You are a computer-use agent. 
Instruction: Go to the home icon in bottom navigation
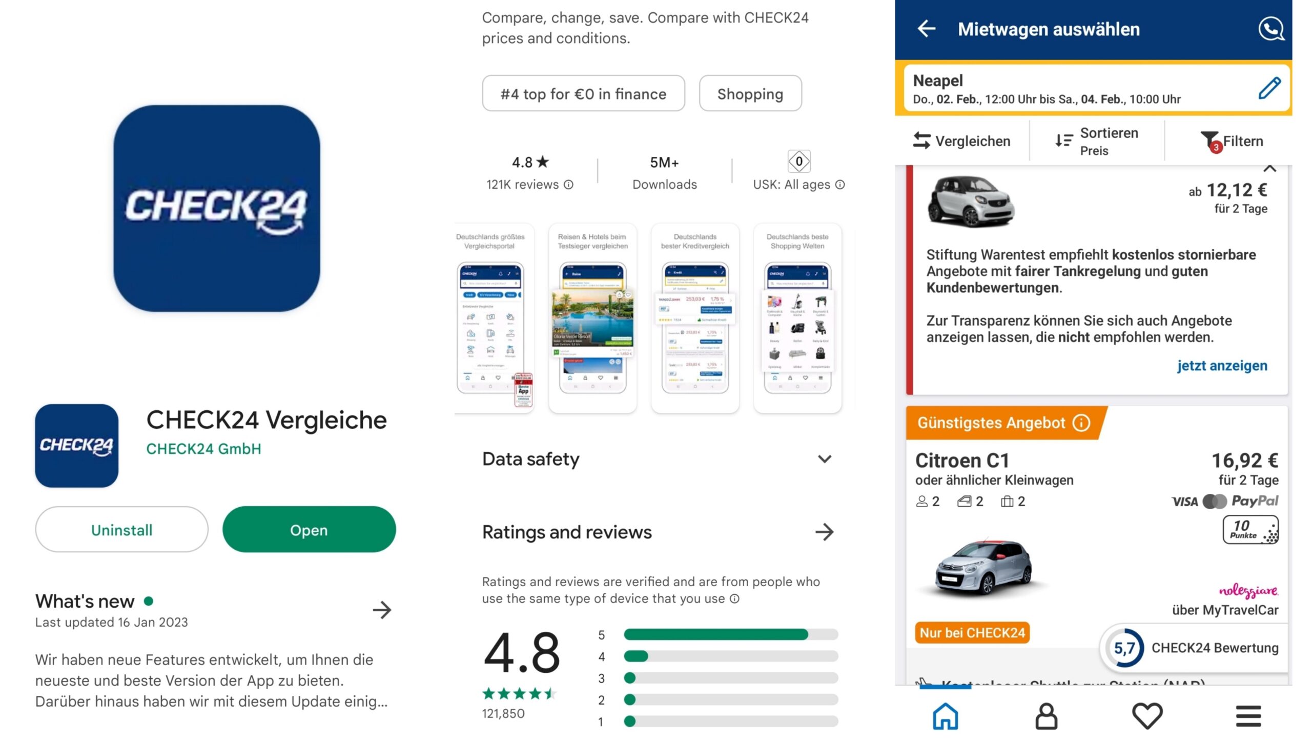[945, 716]
